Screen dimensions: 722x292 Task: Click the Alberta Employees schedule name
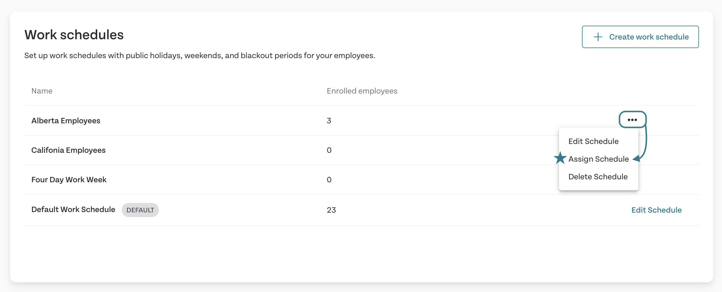point(66,121)
